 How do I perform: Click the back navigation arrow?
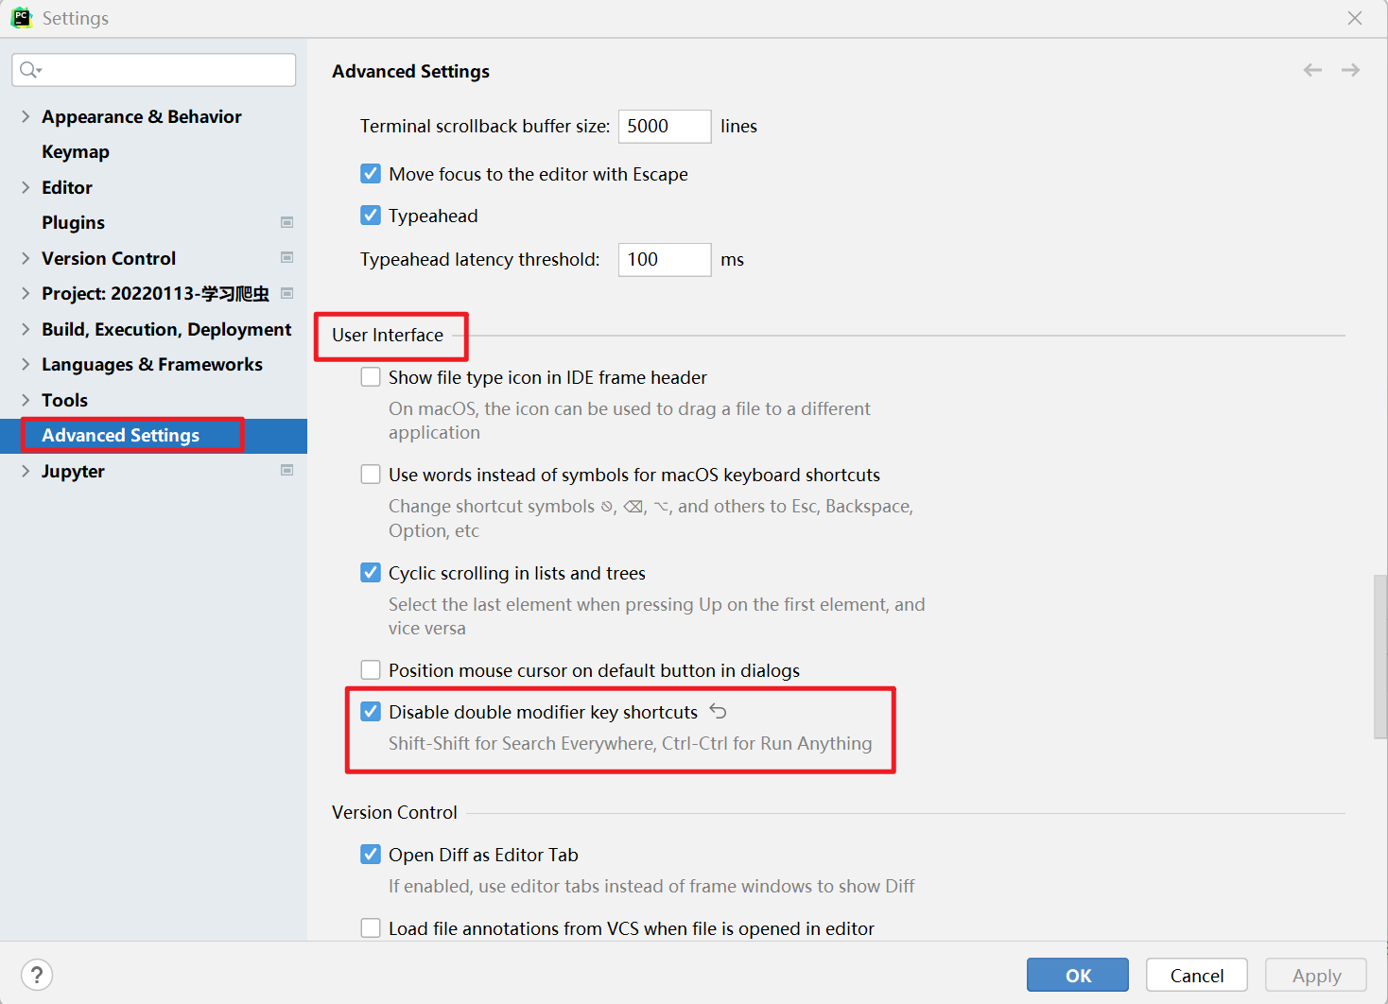(1312, 69)
